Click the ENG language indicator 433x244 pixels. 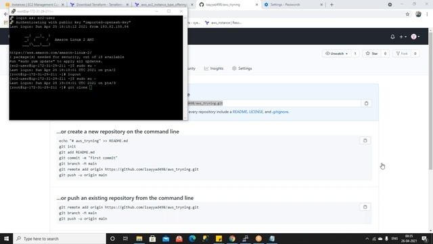click(394, 239)
